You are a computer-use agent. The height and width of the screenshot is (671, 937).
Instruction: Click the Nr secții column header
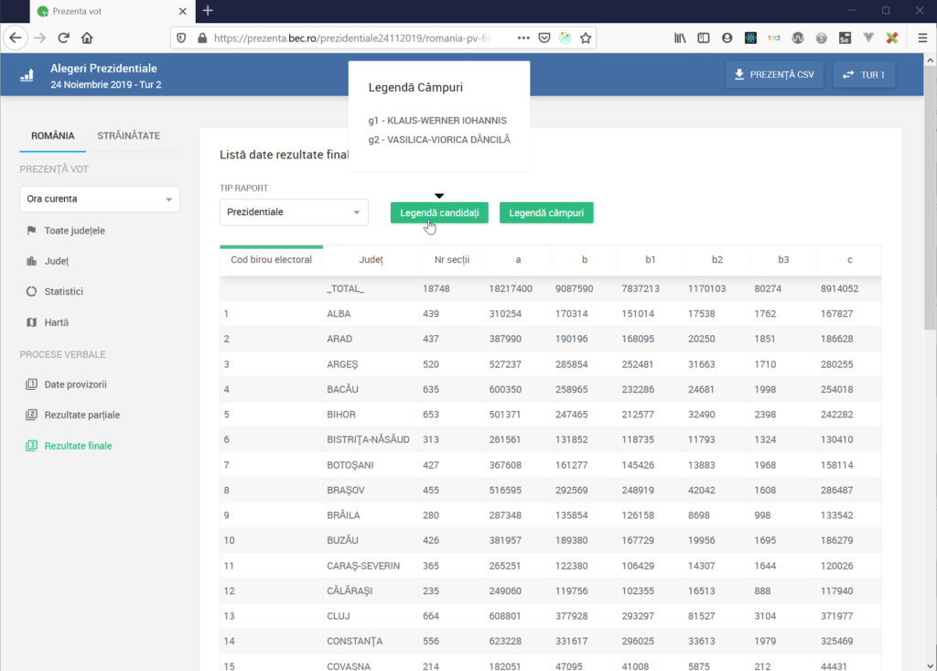tap(452, 260)
